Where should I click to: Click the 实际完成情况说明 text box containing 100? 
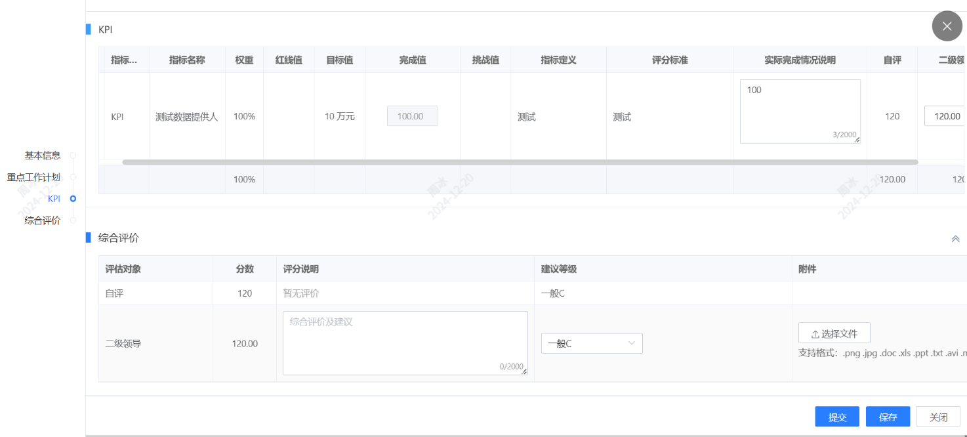(x=800, y=111)
